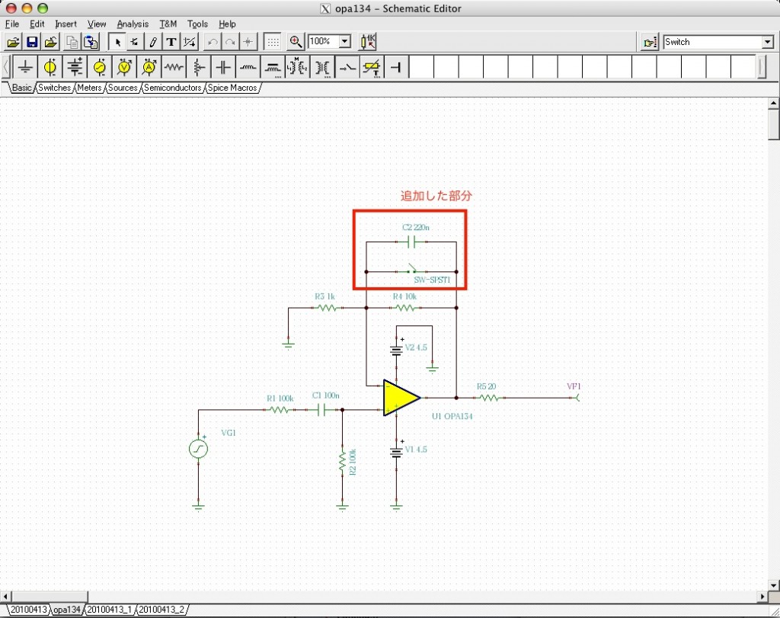Expand the Switch component dropdown list
Screen dimensions: 780x618
pos(768,42)
